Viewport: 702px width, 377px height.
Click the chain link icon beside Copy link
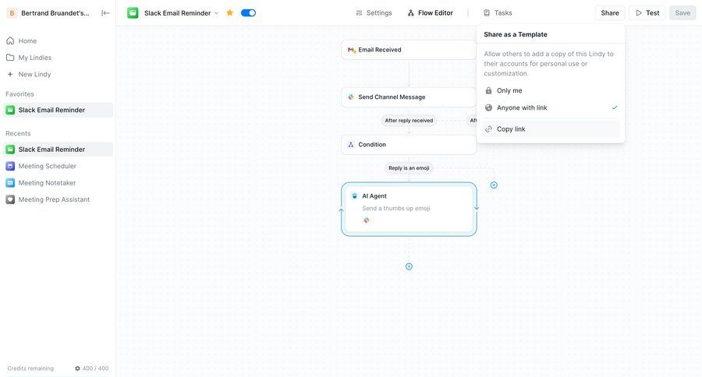click(x=488, y=129)
